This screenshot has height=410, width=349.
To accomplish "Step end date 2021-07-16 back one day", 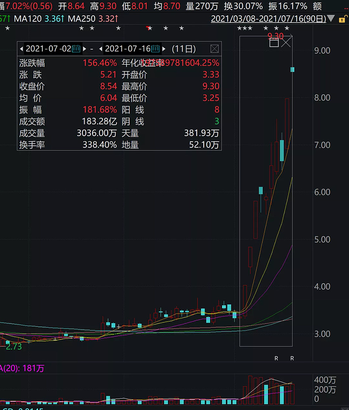I will (x=101, y=49).
